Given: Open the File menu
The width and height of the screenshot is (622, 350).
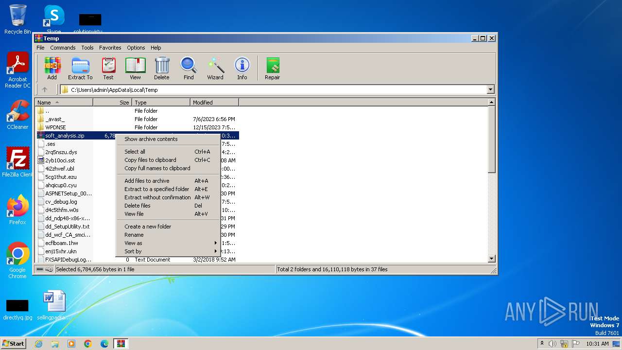Looking at the screenshot, I should pyautogui.click(x=40, y=48).
